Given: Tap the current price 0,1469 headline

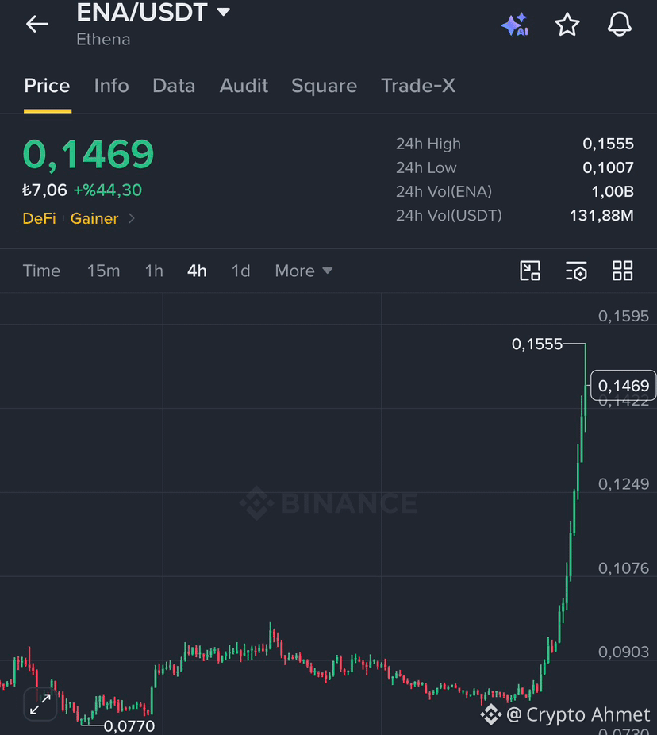Looking at the screenshot, I should click(89, 154).
